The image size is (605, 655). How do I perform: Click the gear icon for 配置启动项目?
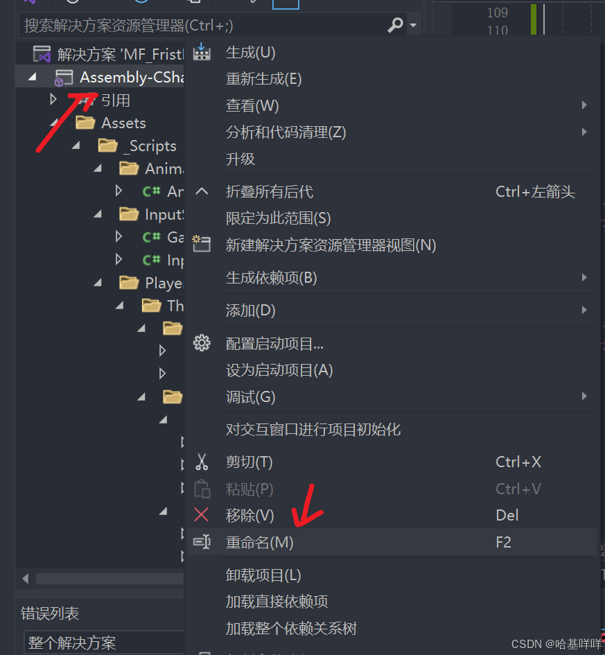(x=202, y=343)
